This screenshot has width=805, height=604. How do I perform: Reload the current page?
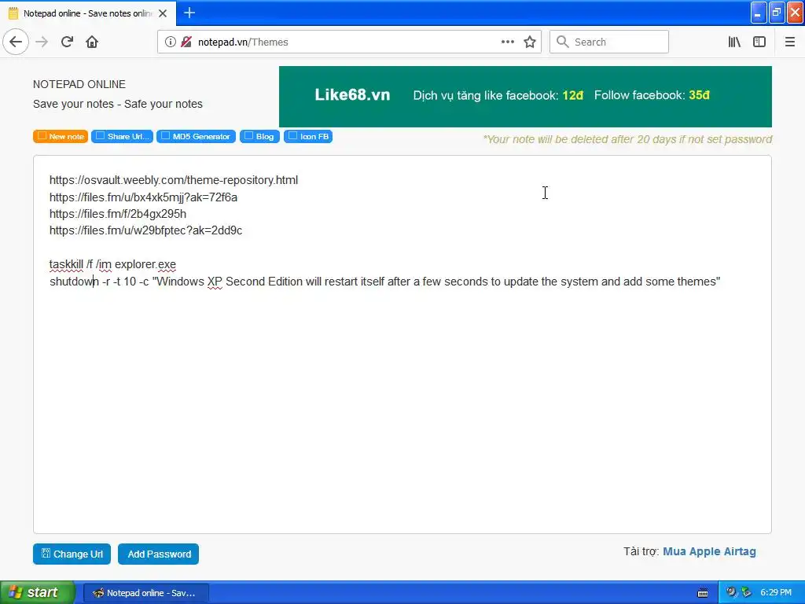[67, 42]
